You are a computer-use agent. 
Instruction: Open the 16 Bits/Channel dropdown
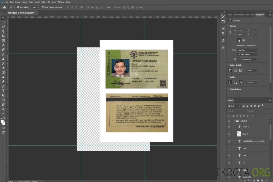[x=248, y=55]
